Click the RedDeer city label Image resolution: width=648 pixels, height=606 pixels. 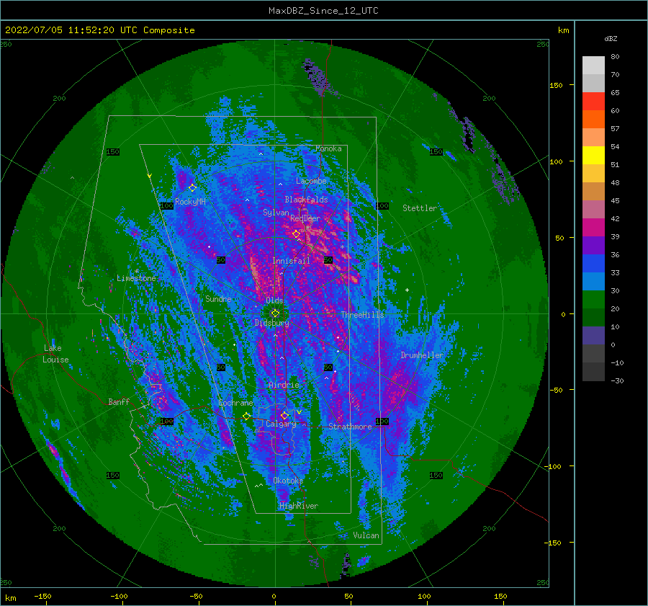305,218
